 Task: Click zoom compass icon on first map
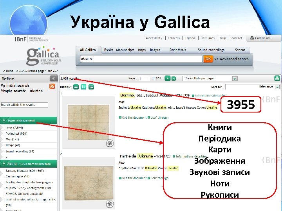coord(110,143)
